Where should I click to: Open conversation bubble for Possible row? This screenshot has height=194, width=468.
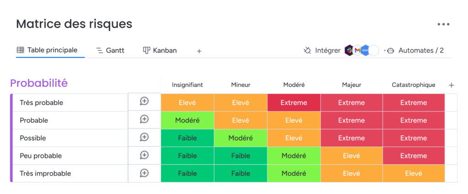point(144,137)
